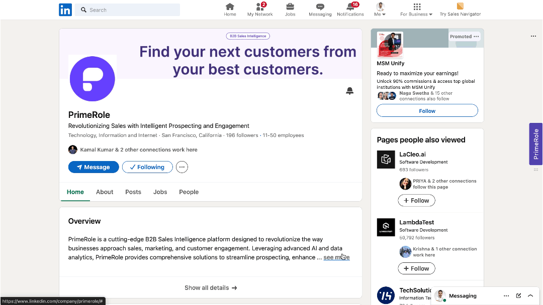Expand the For Business dropdown

[x=416, y=10]
